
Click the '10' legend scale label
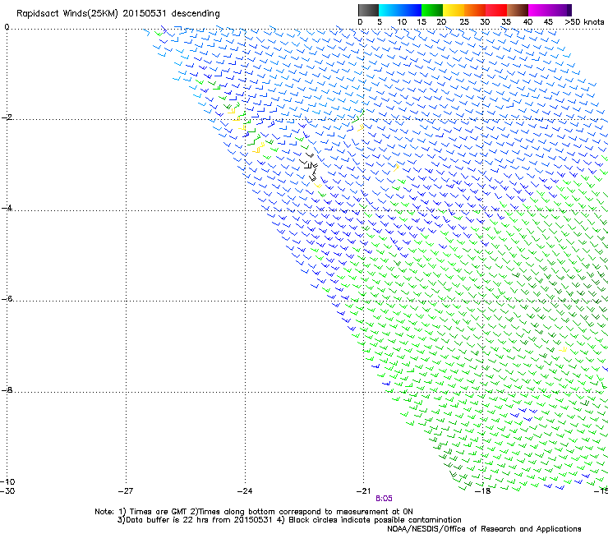click(402, 22)
